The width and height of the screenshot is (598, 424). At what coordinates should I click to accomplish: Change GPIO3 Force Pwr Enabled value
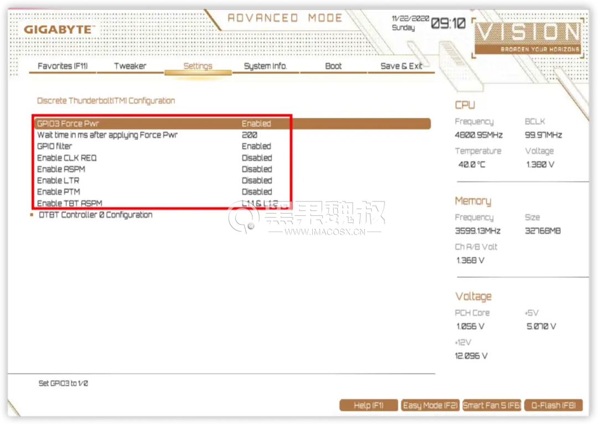[x=256, y=123]
